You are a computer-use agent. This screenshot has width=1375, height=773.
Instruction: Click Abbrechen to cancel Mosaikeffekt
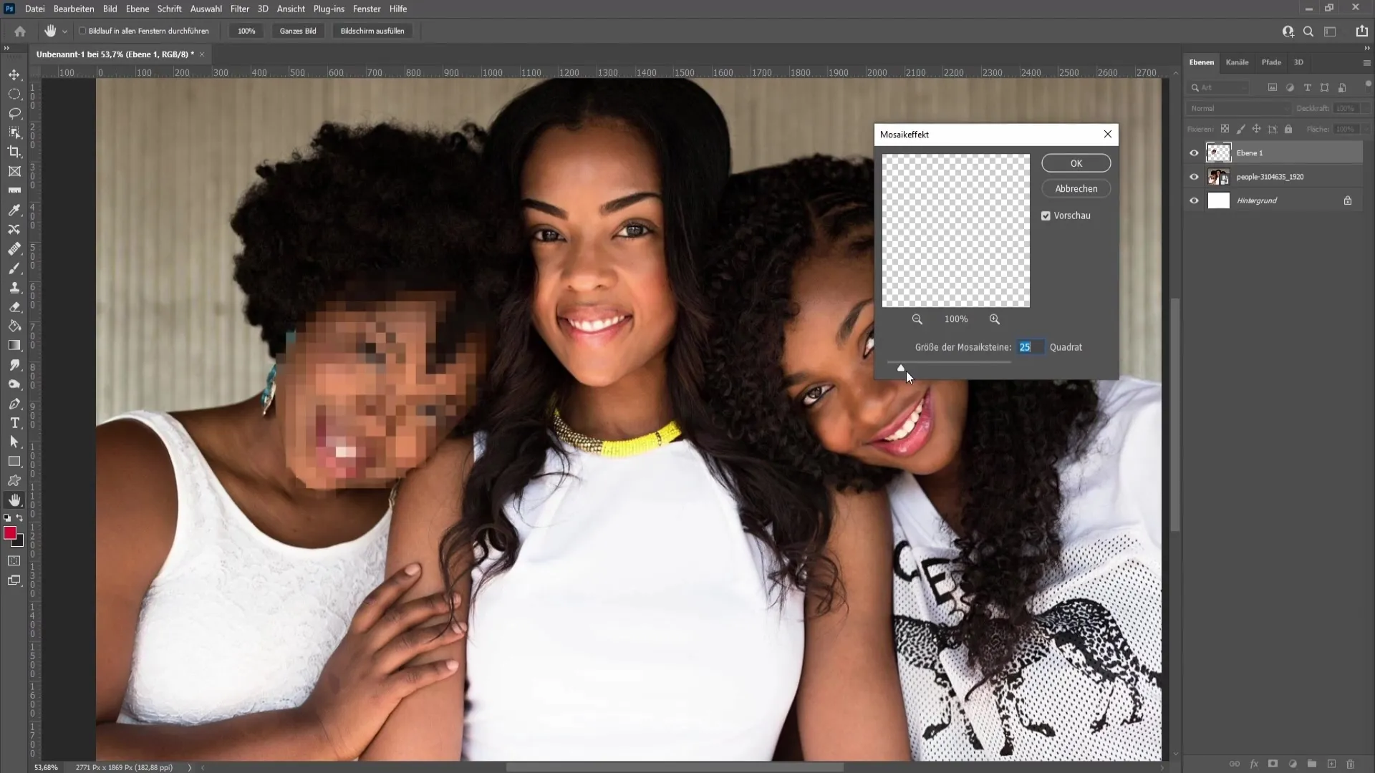coord(1076,188)
